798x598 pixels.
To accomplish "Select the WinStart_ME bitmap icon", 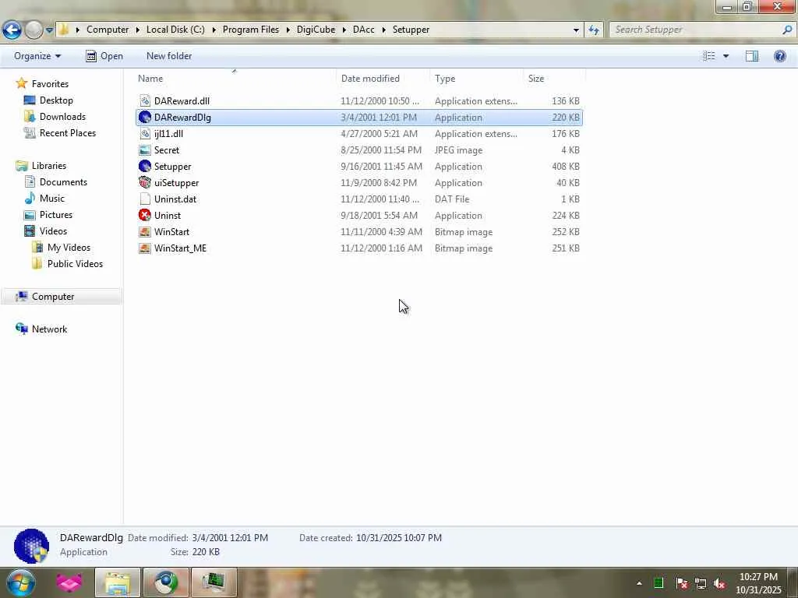I will pos(145,248).
